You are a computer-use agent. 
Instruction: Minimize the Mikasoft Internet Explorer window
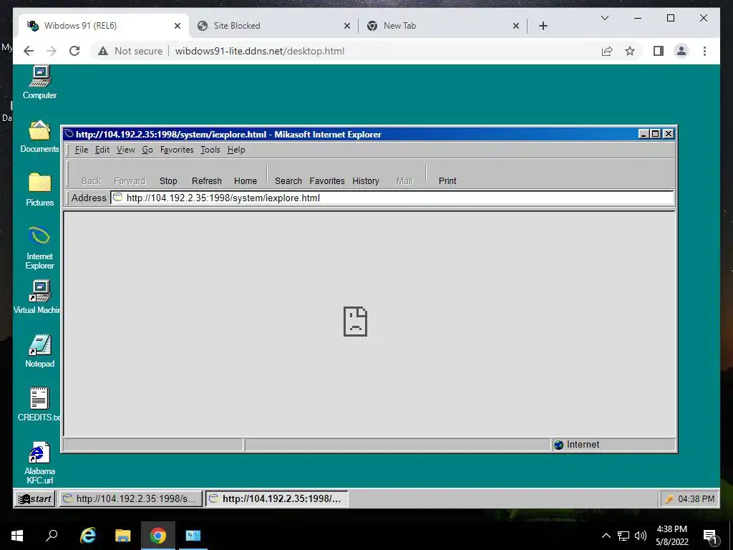644,134
